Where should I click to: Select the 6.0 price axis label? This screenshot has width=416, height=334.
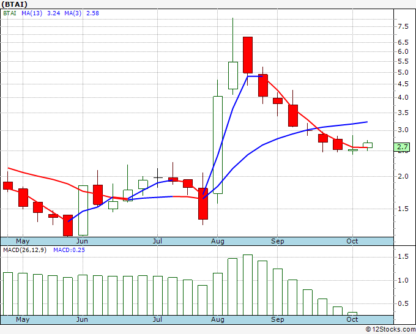click(x=403, y=51)
